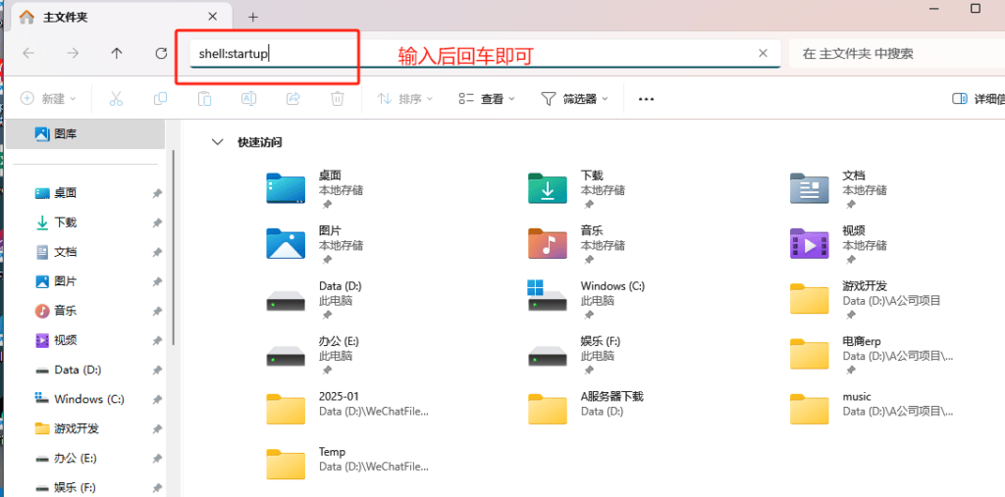Click the Share icon in toolbar
1005x497 pixels.
coord(292,99)
